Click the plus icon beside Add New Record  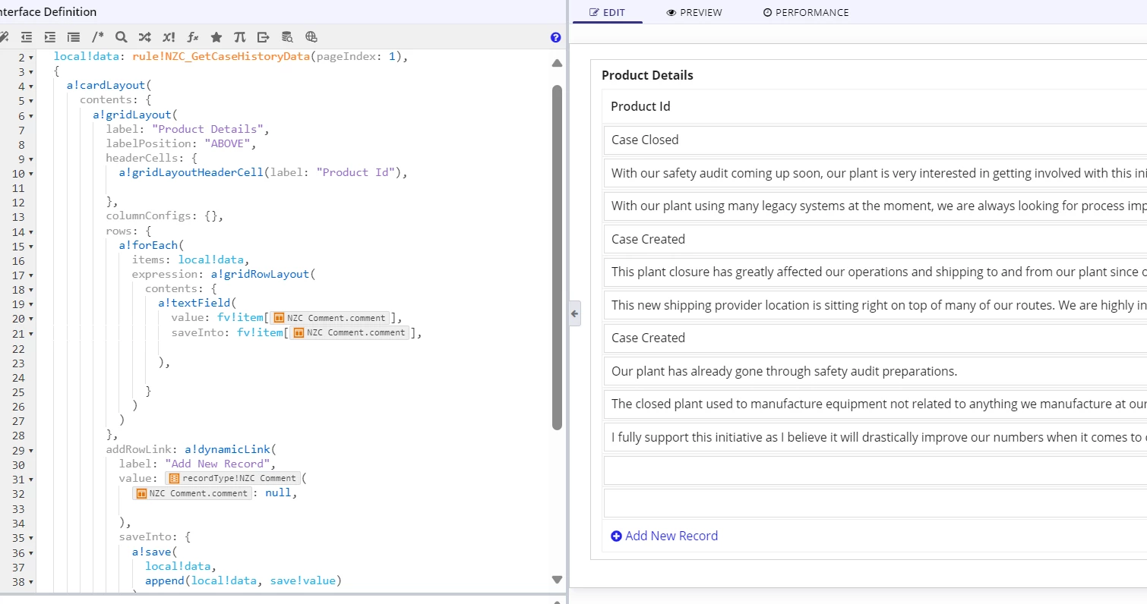pyautogui.click(x=616, y=536)
